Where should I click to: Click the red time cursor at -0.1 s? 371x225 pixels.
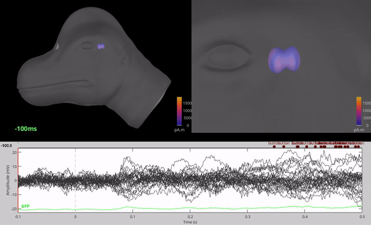(x=18, y=180)
